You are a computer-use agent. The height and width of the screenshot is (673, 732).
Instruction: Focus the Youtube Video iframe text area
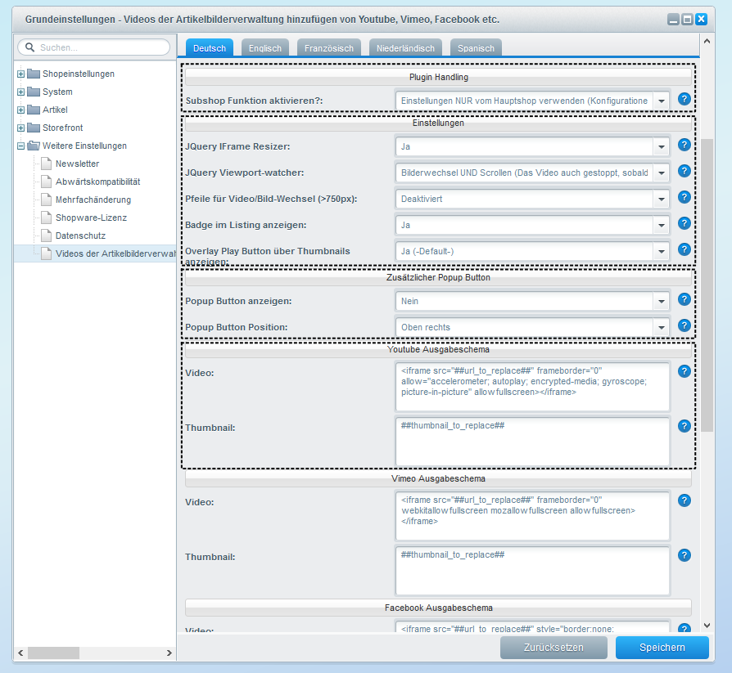(532, 387)
